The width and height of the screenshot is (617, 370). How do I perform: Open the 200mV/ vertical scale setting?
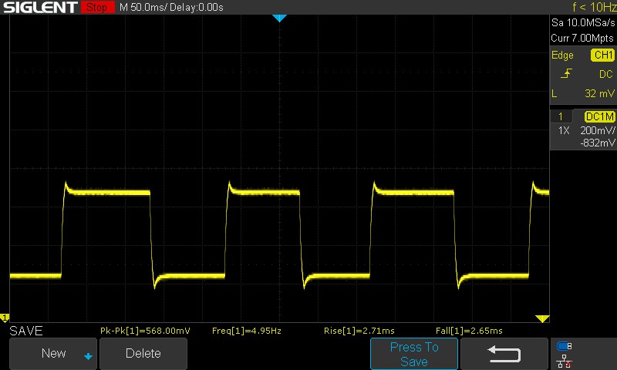tap(597, 131)
